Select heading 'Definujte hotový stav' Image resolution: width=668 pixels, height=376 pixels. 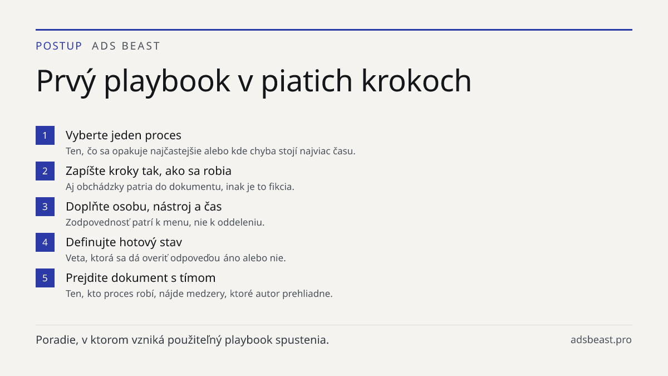point(124,242)
